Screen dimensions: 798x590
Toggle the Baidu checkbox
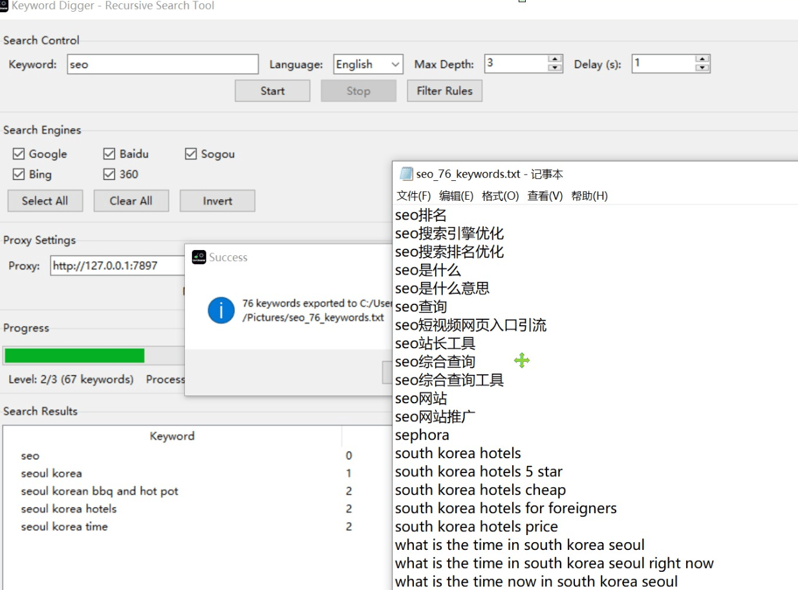109,154
